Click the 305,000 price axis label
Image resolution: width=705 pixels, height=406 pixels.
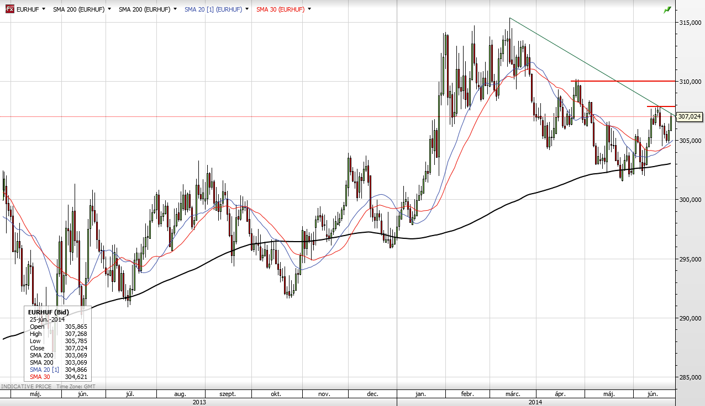click(x=691, y=141)
